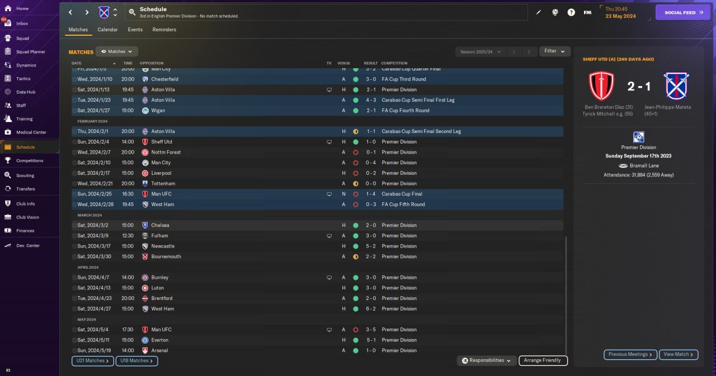Select the Newcastle 5-2 match row
The height and width of the screenshot is (376, 716).
coord(317,246)
